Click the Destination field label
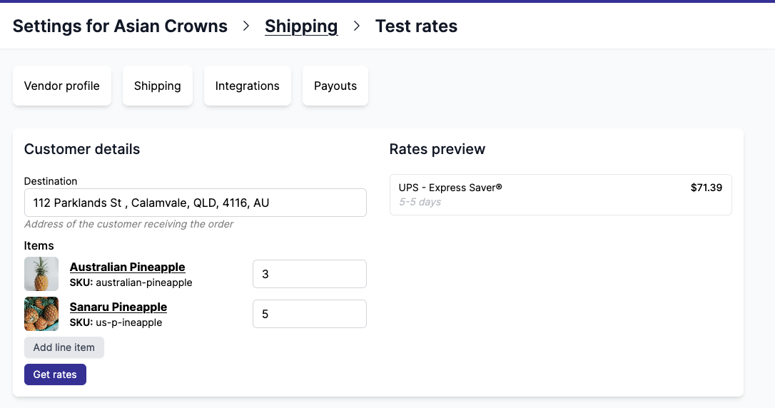 [x=51, y=181]
